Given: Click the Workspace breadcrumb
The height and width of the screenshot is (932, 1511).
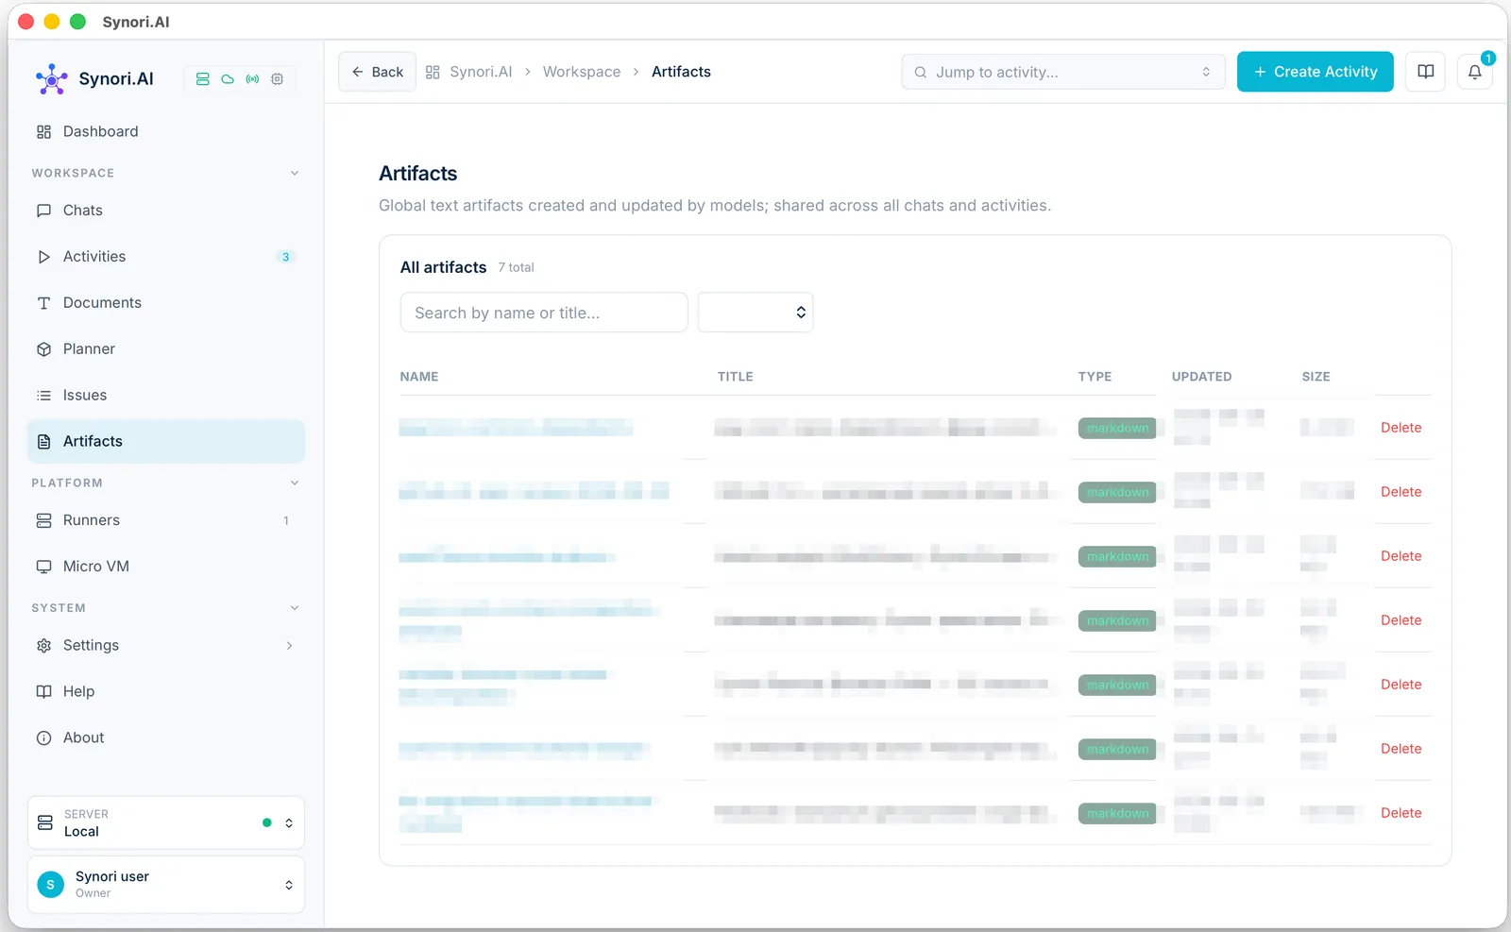Looking at the screenshot, I should tap(582, 72).
